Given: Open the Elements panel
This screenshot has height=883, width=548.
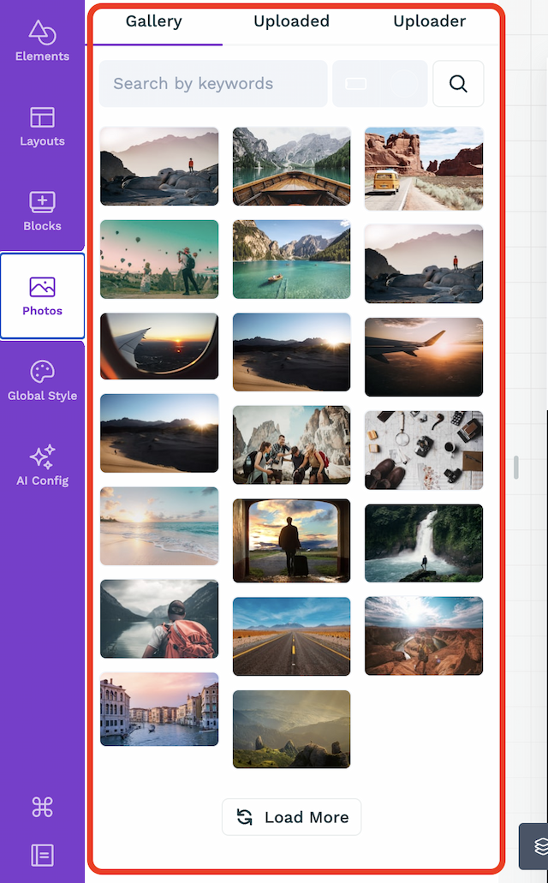Looking at the screenshot, I should [42, 41].
